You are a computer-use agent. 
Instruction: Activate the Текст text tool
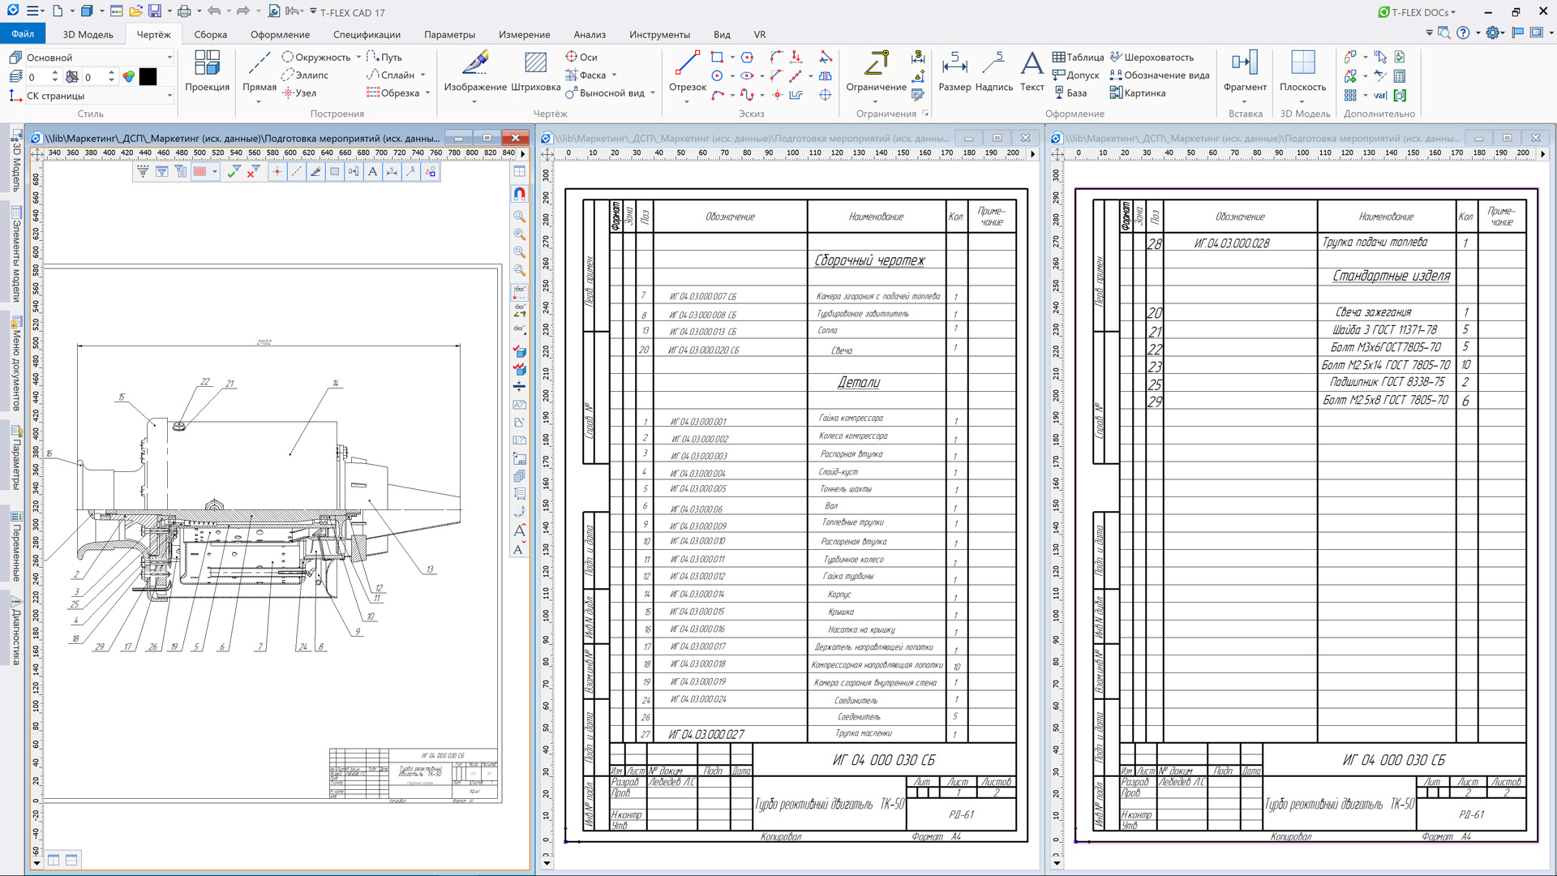pos(1032,71)
